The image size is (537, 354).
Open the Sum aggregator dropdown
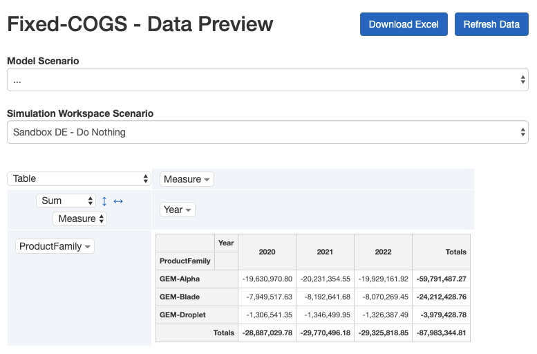tap(66, 201)
